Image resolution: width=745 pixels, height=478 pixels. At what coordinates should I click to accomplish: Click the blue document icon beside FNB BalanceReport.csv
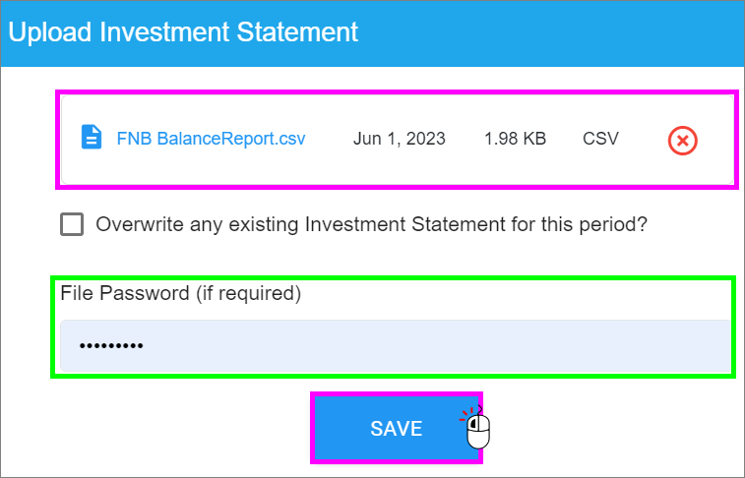click(91, 138)
